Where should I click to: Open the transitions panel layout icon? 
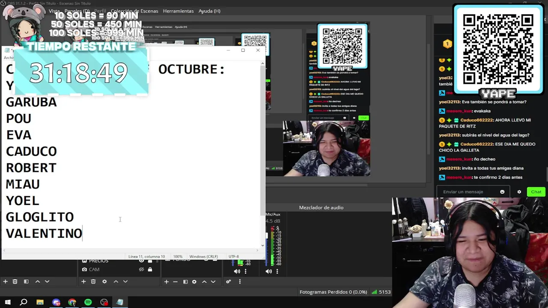185,281
